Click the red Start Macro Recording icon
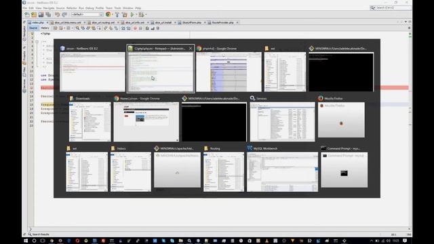The image size is (434, 244). tap(135, 28)
